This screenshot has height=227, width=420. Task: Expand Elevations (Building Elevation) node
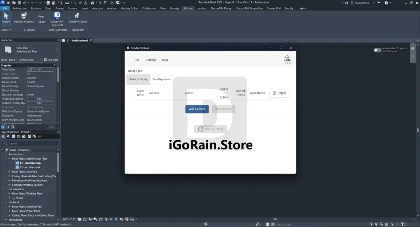pos(9,181)
